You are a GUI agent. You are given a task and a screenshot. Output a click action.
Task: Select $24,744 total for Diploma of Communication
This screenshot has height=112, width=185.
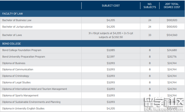click(172, 69)
